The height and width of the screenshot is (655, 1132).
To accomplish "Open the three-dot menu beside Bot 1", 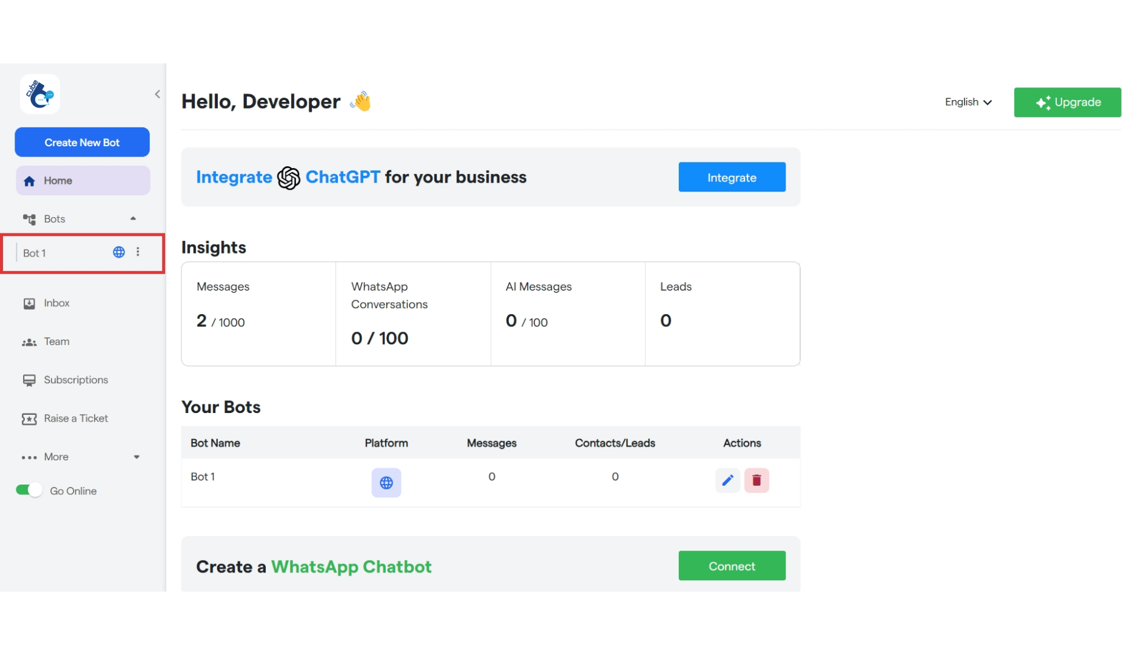I will click(138, 252).
